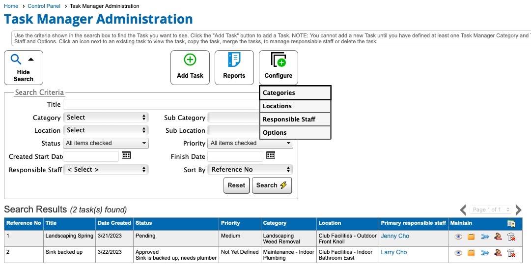Delete the Landscaping Spring task

(x=511, y=237)
